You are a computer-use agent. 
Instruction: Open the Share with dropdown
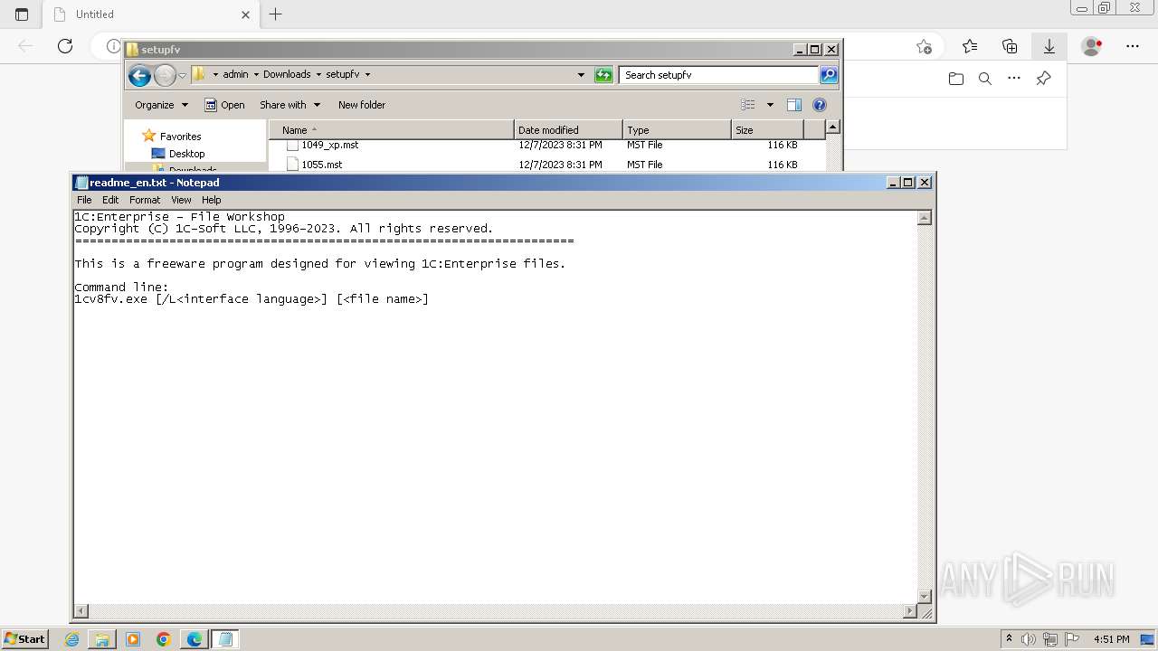coord(289,105)
